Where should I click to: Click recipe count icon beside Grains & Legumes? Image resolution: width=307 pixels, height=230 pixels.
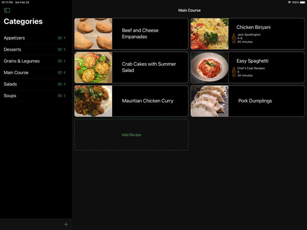[x=60, y=61]
